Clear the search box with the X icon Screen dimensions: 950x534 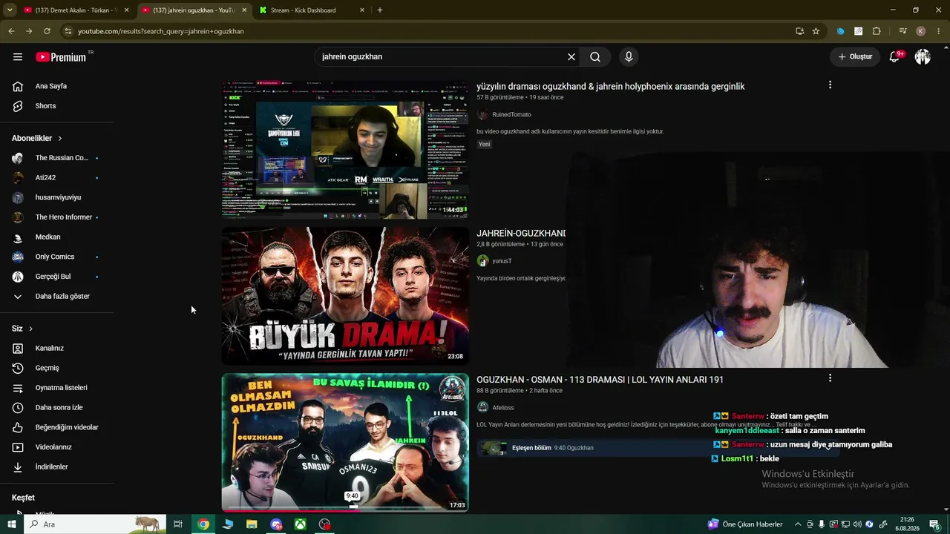(571, 57)
